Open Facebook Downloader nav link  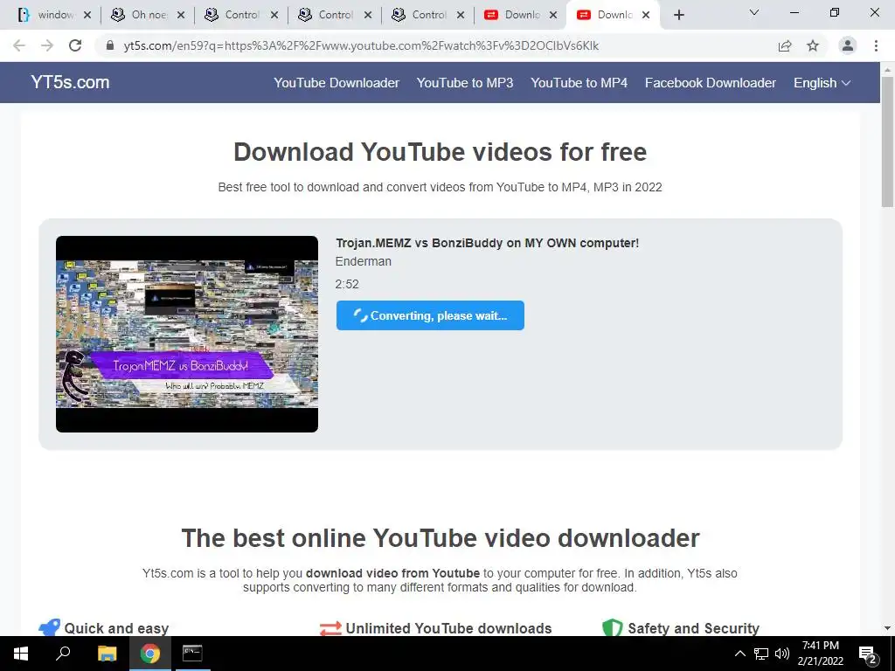[710, 83]
